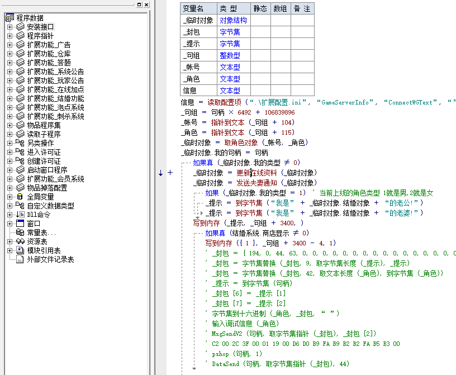Click the 窗口 window icon

20,224
